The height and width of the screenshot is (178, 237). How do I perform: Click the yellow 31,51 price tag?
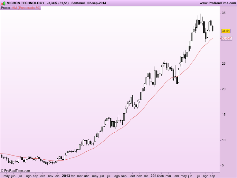click(226, 31)
